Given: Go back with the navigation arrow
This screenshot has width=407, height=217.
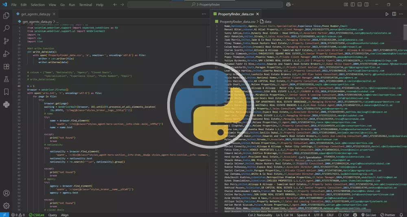Looking at the screenshot, I should click(115, 4).
